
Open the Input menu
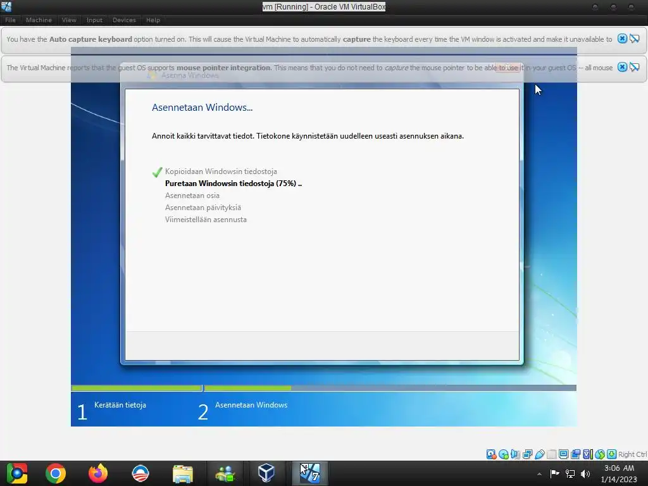(x=94, y=20)
